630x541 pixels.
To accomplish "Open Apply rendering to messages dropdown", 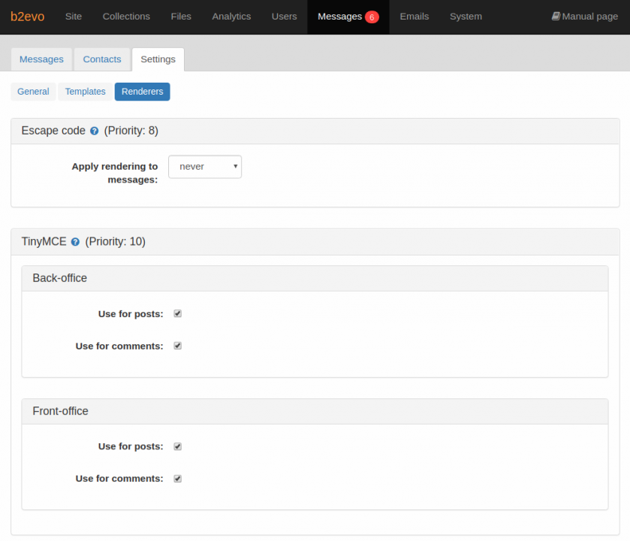I will pos(205,167).
